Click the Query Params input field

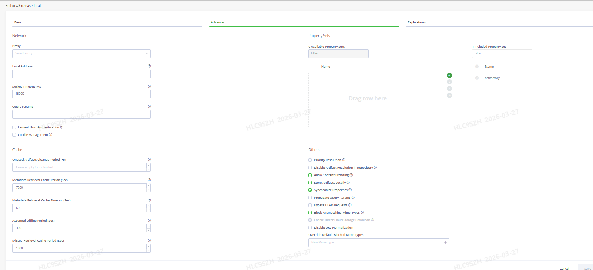82,114
